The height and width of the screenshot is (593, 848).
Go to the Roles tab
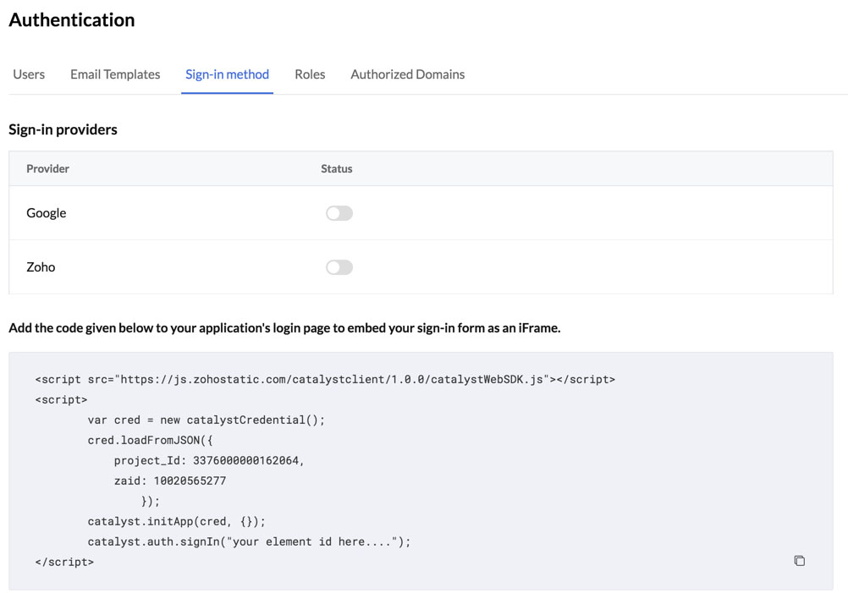[310, 74]
